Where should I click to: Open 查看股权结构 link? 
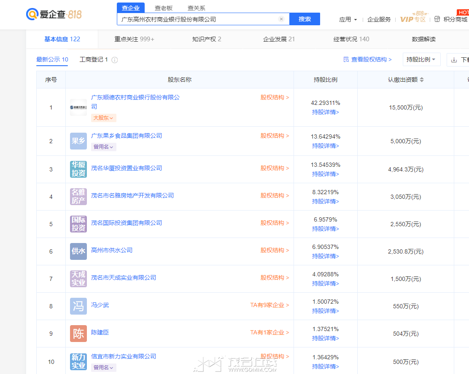(368, 59)
